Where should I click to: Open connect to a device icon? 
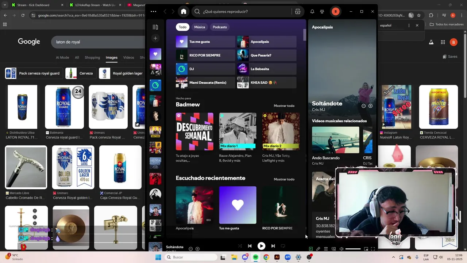coord(333,249)
